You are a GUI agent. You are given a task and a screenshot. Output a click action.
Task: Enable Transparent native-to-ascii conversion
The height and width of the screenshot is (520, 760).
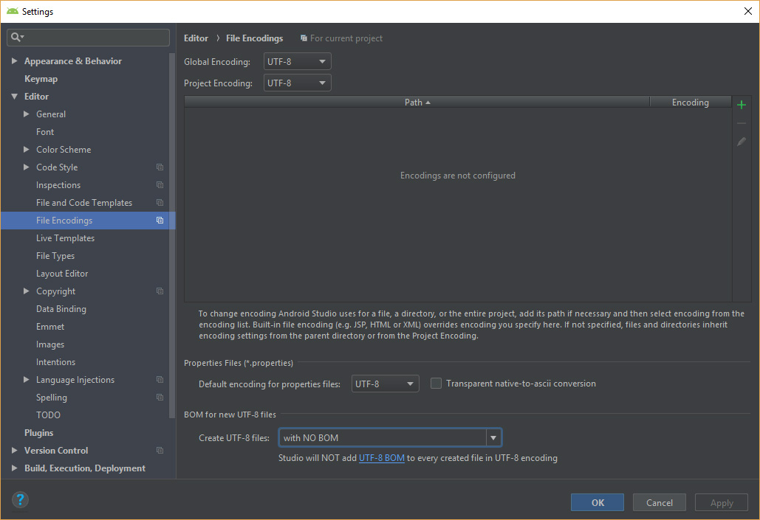436,383
